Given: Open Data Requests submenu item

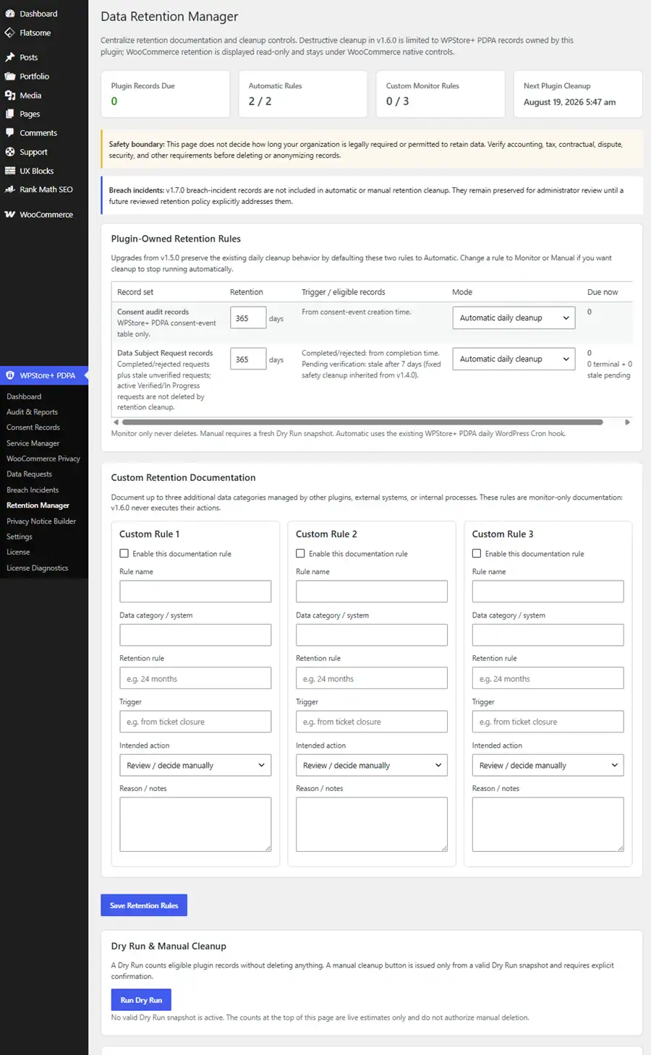Looking at the screenshot, I should click(x=29, y=474).
